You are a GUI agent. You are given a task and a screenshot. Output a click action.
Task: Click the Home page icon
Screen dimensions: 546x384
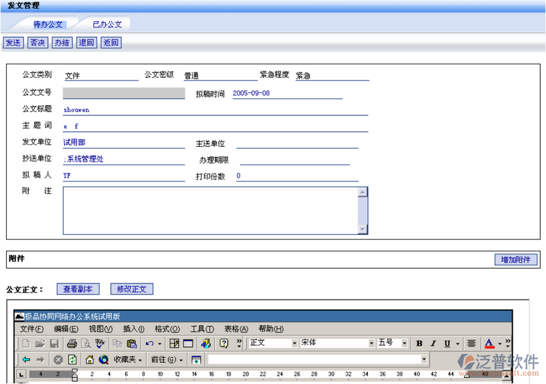click(x=89, y=359)
